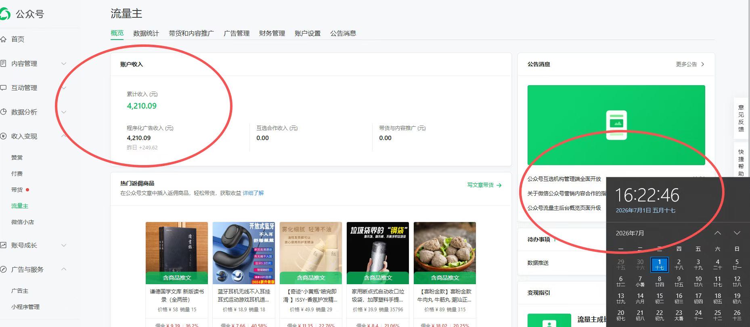The image size is (750, 327).
Task: Collapse the 收入变现 sidebar section
Action: point(64,136)
